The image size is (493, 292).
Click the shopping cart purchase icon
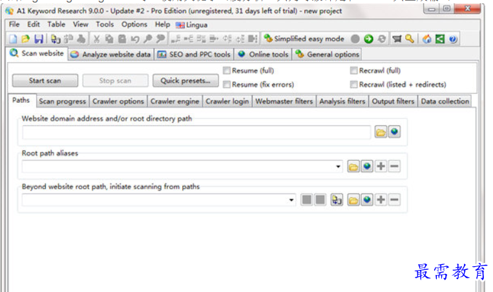point(397,39)
